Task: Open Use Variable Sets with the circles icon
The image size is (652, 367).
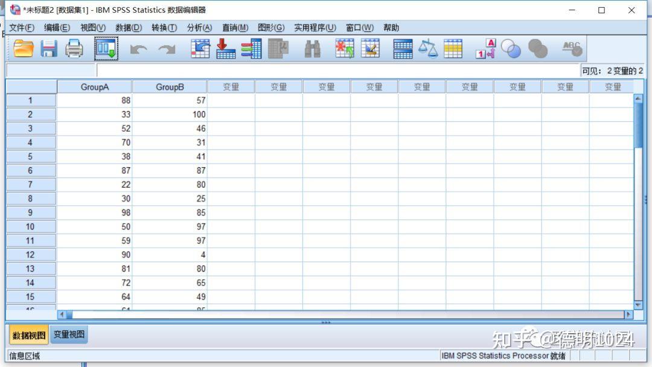Action: [511, 48]
